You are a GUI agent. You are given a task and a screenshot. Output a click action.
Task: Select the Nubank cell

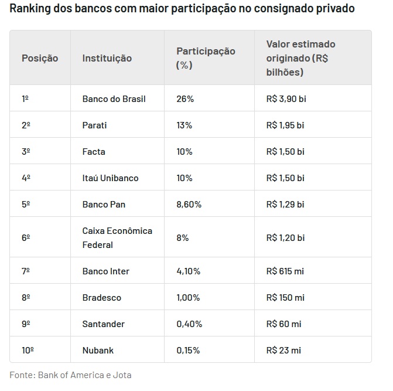98,350
